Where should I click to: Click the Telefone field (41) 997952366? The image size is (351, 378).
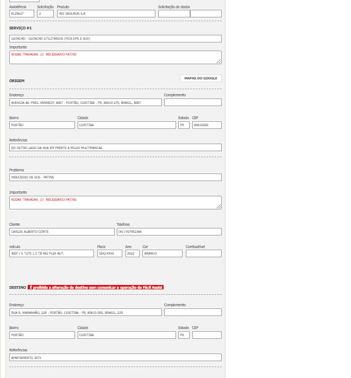(x=169, y=232)
